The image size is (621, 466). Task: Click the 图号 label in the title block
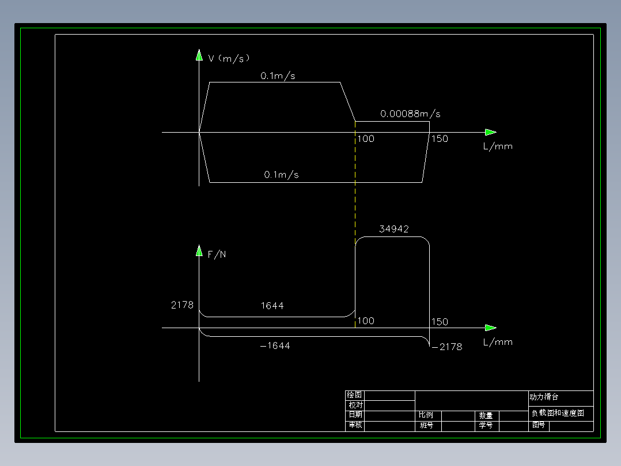click(539, 425)
